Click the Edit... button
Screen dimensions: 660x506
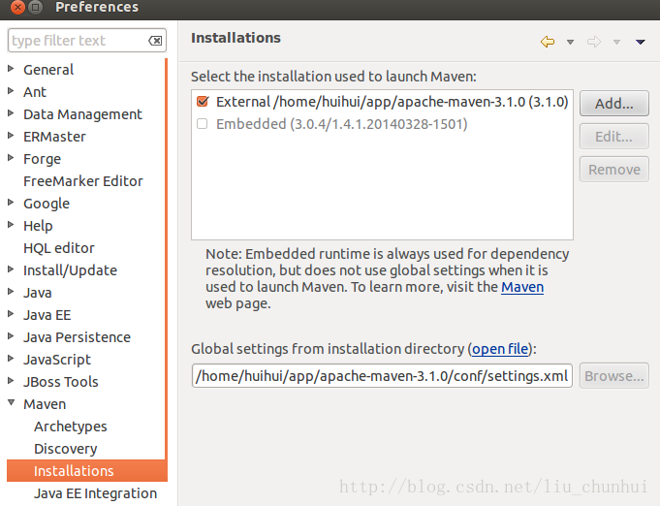pyautogui.click(x=614, y=137)
